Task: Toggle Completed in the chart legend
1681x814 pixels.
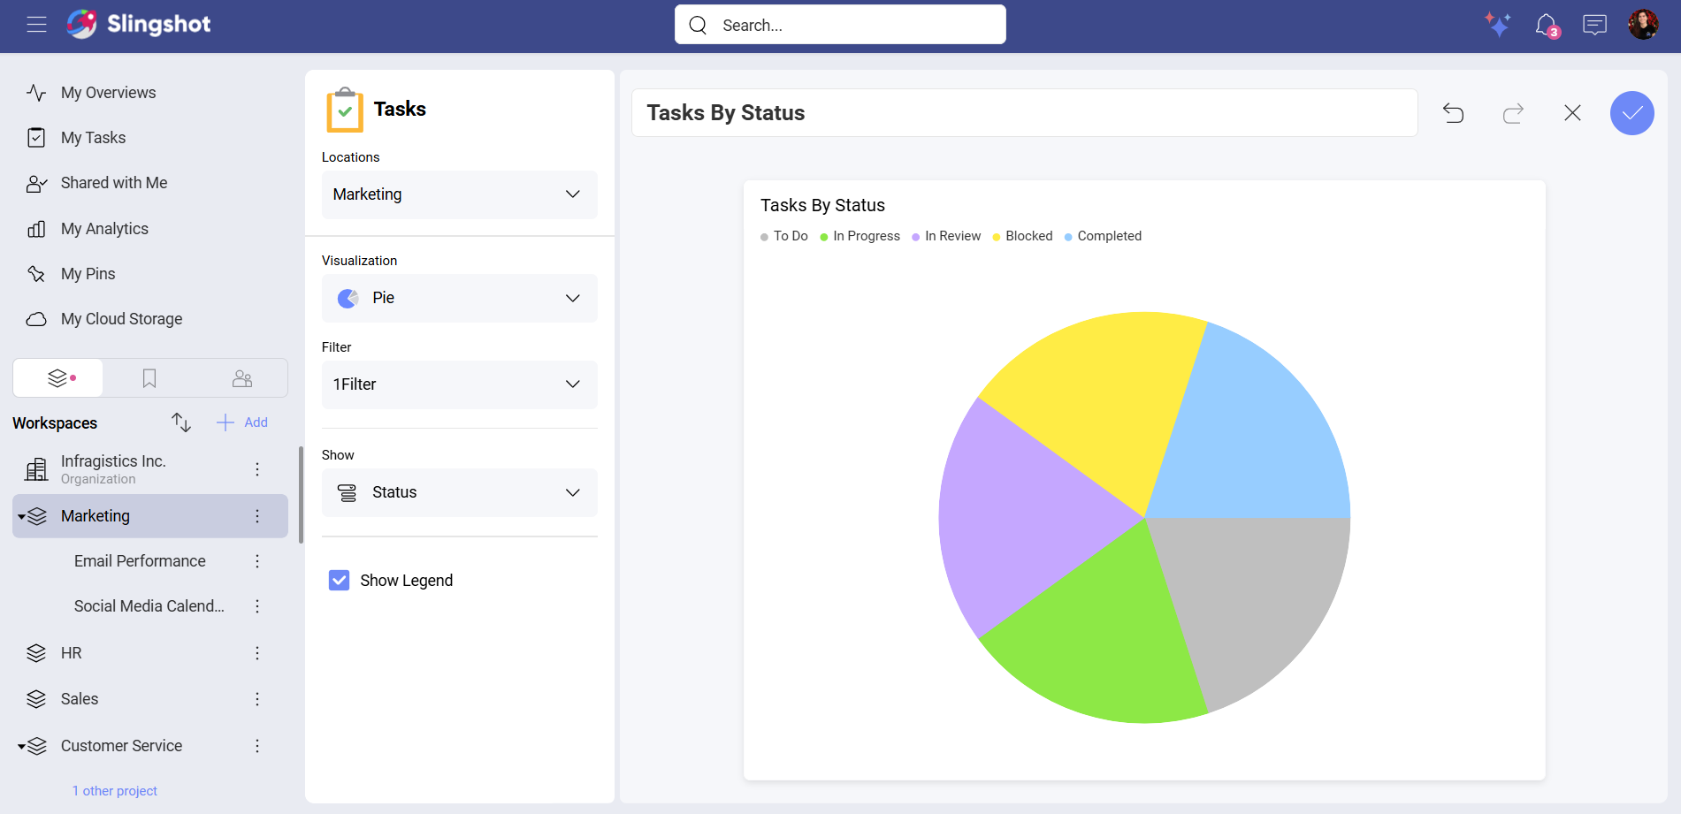Action: tap(1102, 236)
